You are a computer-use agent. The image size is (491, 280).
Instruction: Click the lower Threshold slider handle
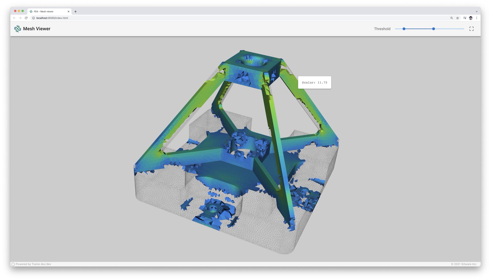(x=404, y=29)
